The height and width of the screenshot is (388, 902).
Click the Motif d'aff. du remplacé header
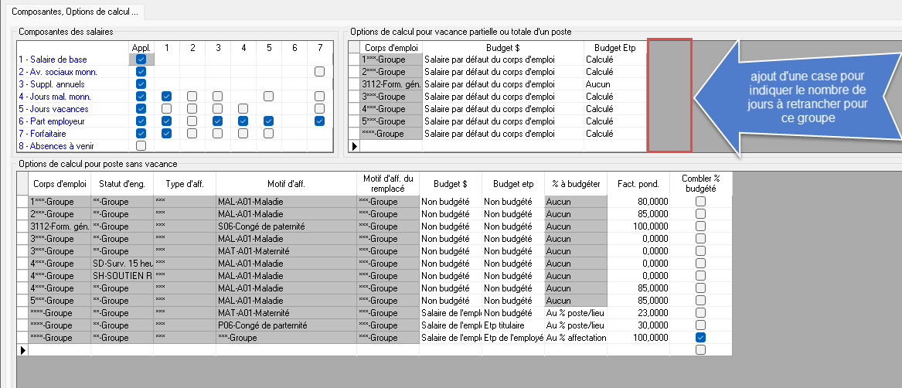[x=387, y=184]
